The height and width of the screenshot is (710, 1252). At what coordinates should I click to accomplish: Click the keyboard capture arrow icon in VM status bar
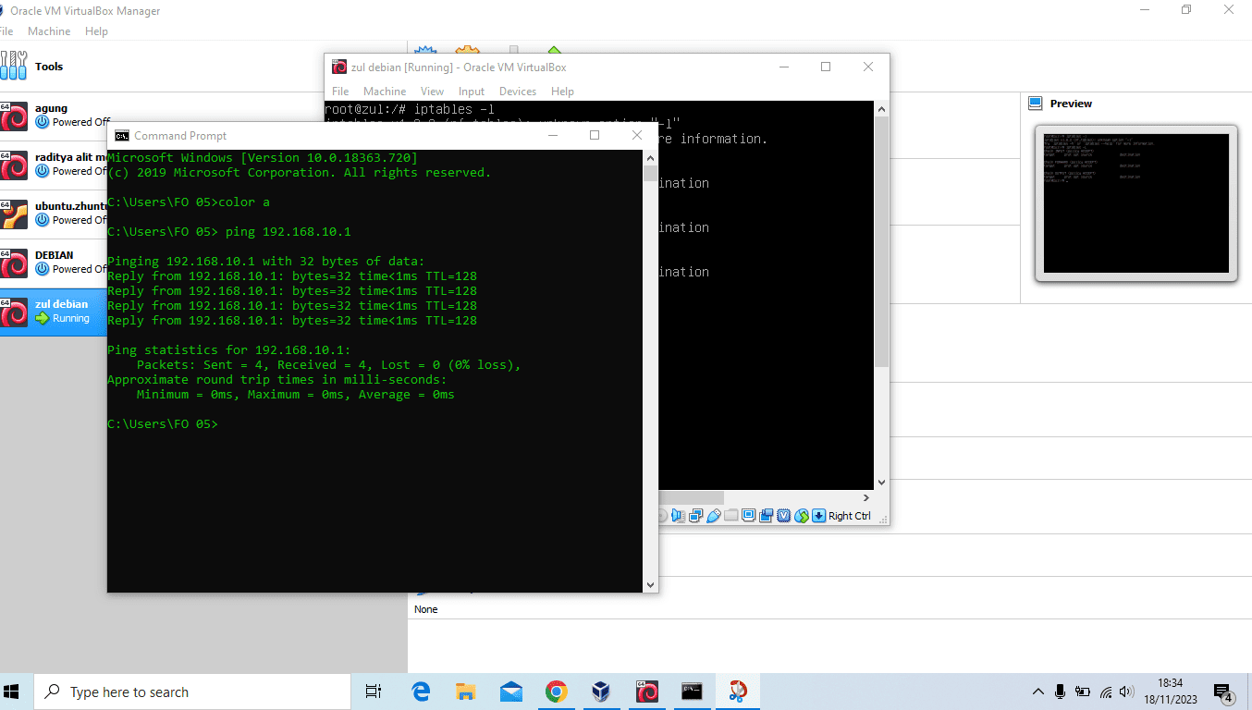[818, 516]
